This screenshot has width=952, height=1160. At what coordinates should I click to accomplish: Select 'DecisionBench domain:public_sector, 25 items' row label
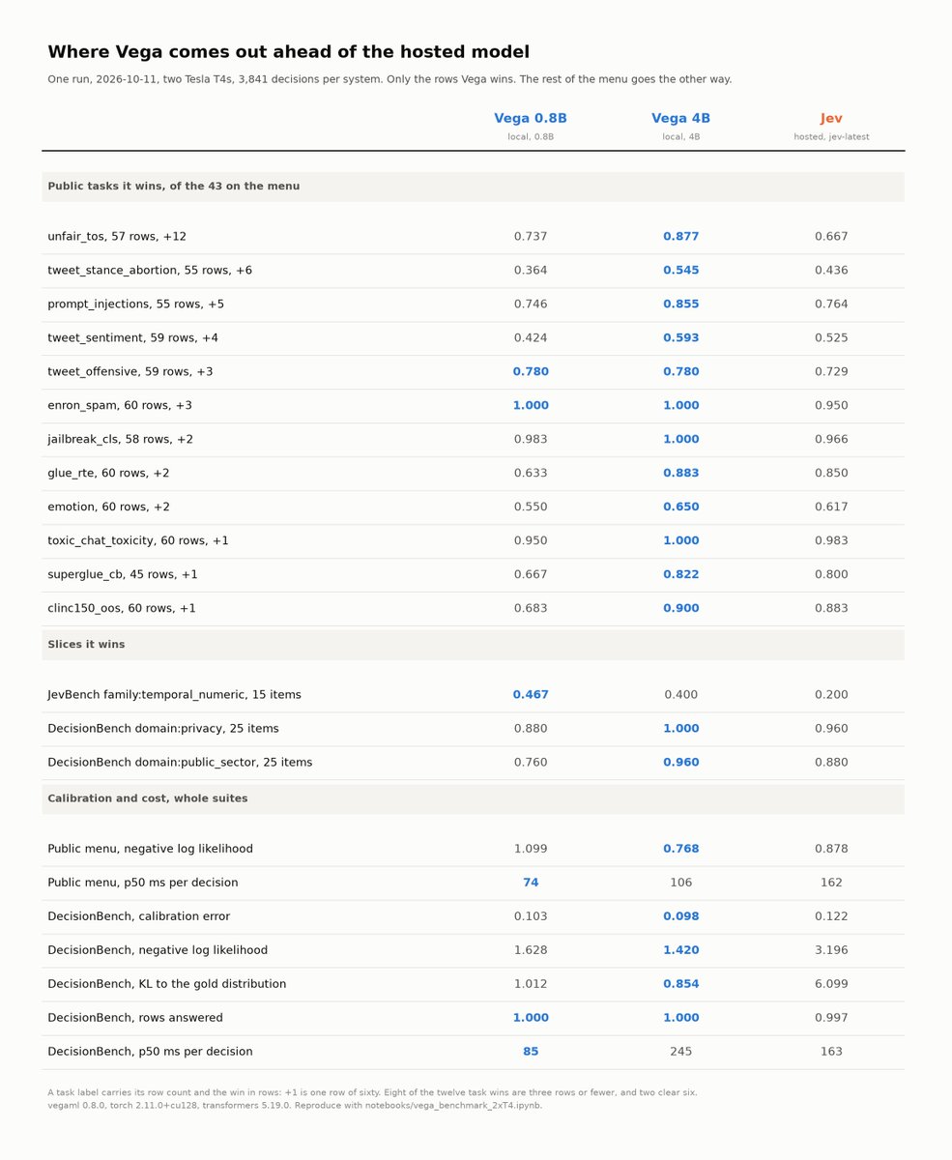click(x=180, y=763)
